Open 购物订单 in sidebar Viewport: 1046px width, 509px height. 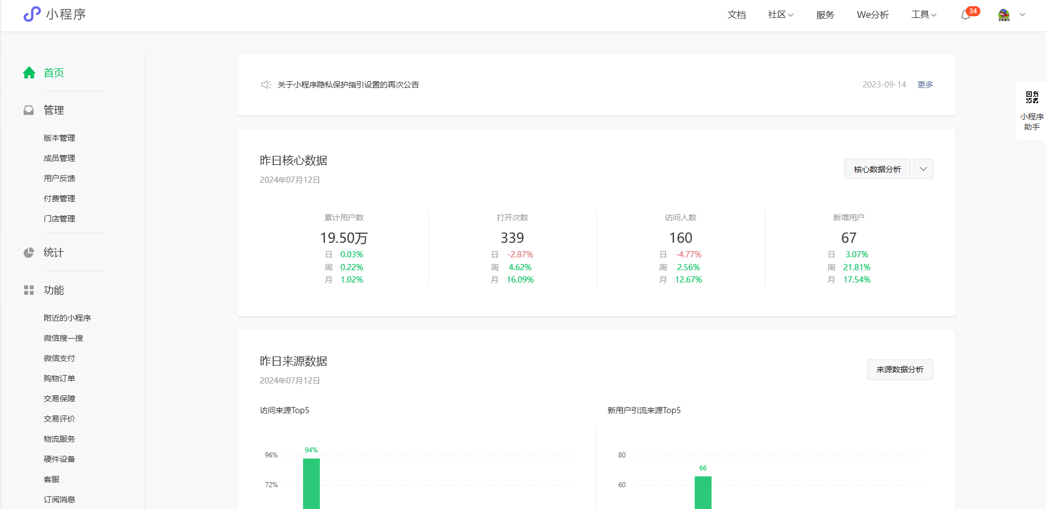point(59,378)
